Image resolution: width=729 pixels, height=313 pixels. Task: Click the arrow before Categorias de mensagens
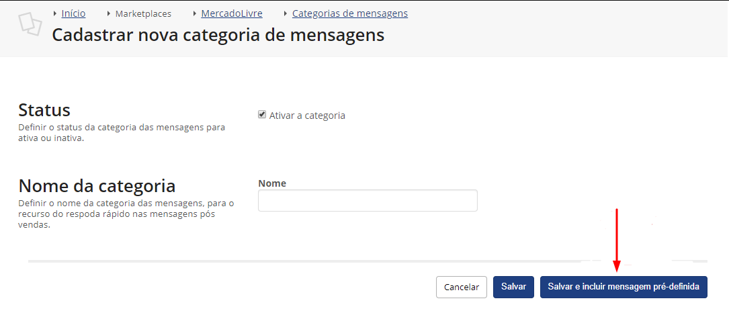click(x=286, y=14)
